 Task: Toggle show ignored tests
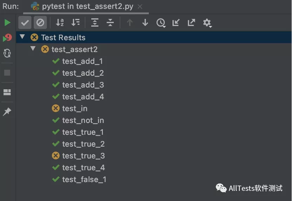pos(40,23)
